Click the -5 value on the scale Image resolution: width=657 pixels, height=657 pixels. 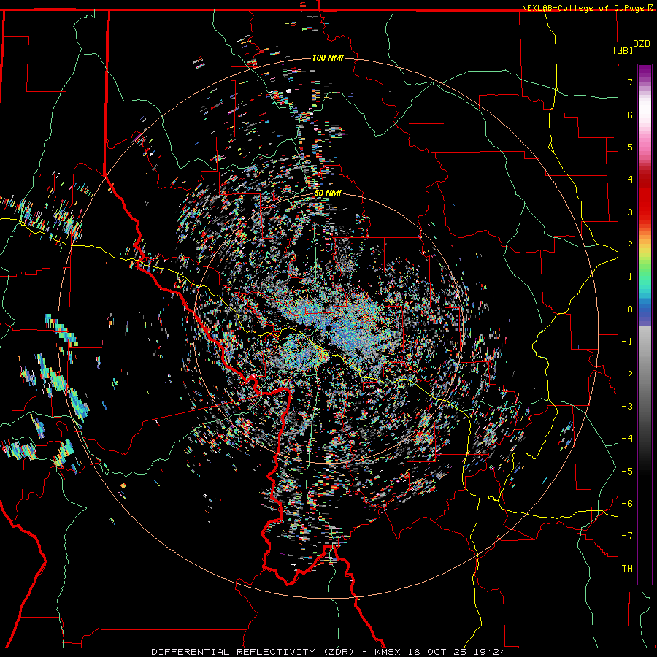coord(627,472)
